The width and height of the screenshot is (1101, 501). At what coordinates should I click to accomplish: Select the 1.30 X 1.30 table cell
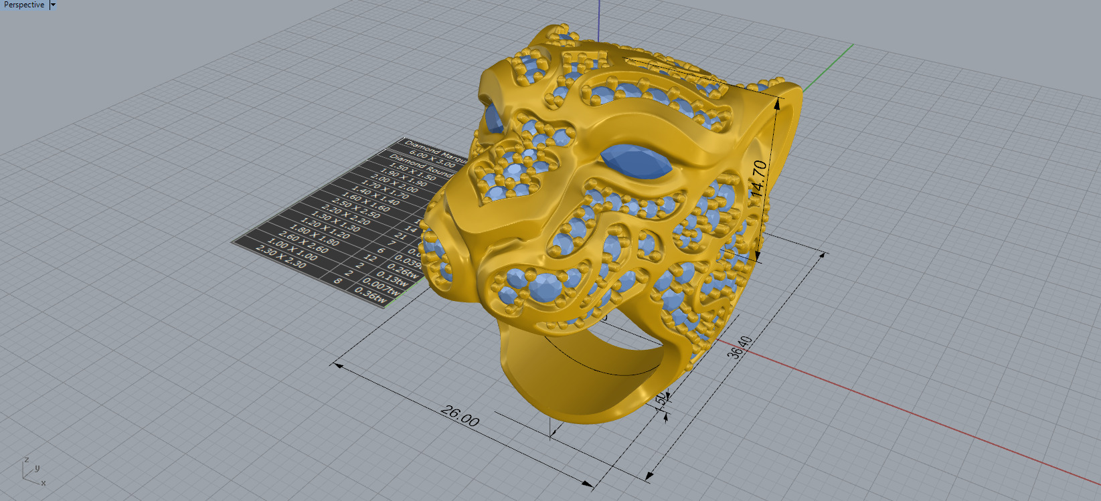tap(336, 221)
